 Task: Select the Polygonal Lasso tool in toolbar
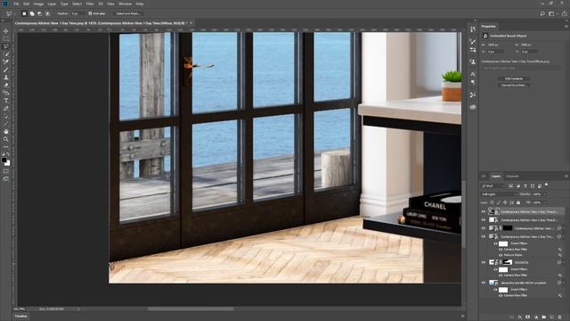point(6,46)
